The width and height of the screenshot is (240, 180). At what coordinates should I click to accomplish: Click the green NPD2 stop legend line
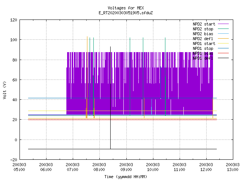pos(223,28)
